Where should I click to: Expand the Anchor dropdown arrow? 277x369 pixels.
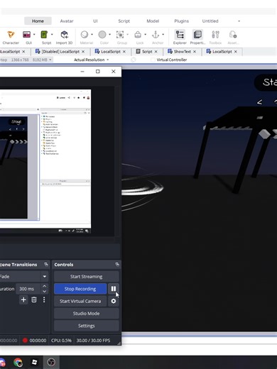[x=163, y=35]
